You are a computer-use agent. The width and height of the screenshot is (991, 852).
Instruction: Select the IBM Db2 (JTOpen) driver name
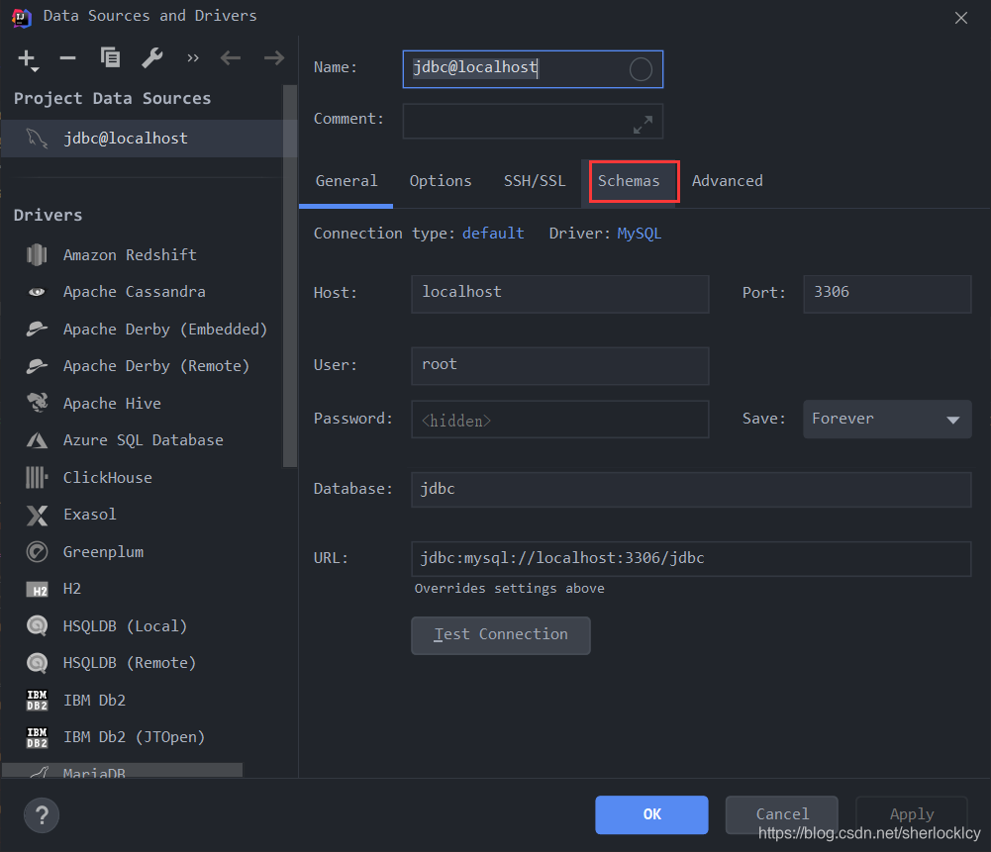point(134,737)
